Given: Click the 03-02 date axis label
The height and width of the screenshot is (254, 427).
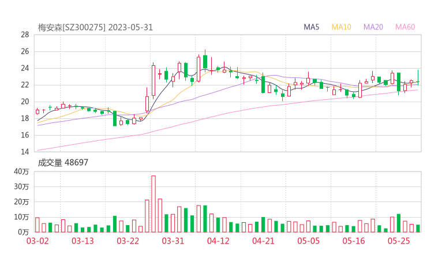Looking at the screenshot, I should [x=38, y=241].
